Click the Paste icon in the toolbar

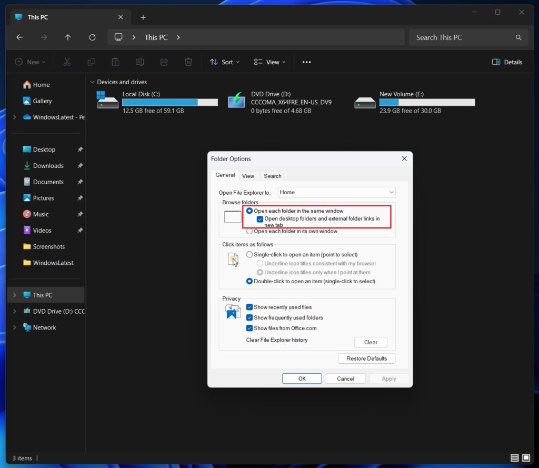115,62
